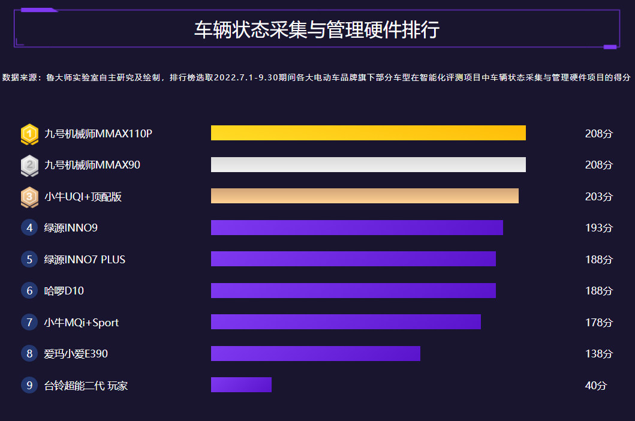Click the 188分 score for 绿源INNO7 PLUS
635x421 pixels.
(599, 259)
